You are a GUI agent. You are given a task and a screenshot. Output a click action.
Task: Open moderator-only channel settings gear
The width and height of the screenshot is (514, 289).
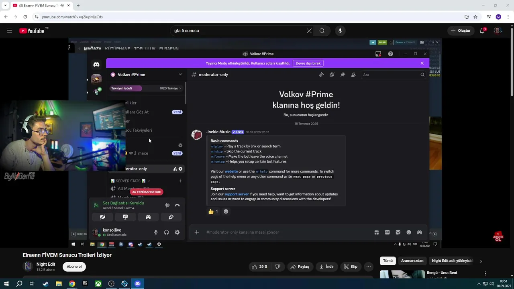[180, 169]
